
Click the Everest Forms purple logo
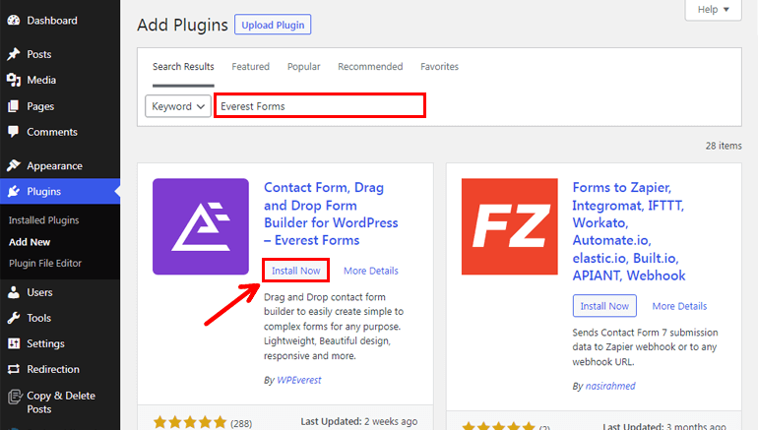click(201, 226)
